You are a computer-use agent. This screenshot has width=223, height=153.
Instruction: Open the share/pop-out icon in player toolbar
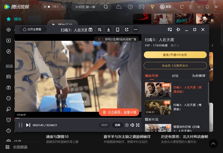(127, 30)
